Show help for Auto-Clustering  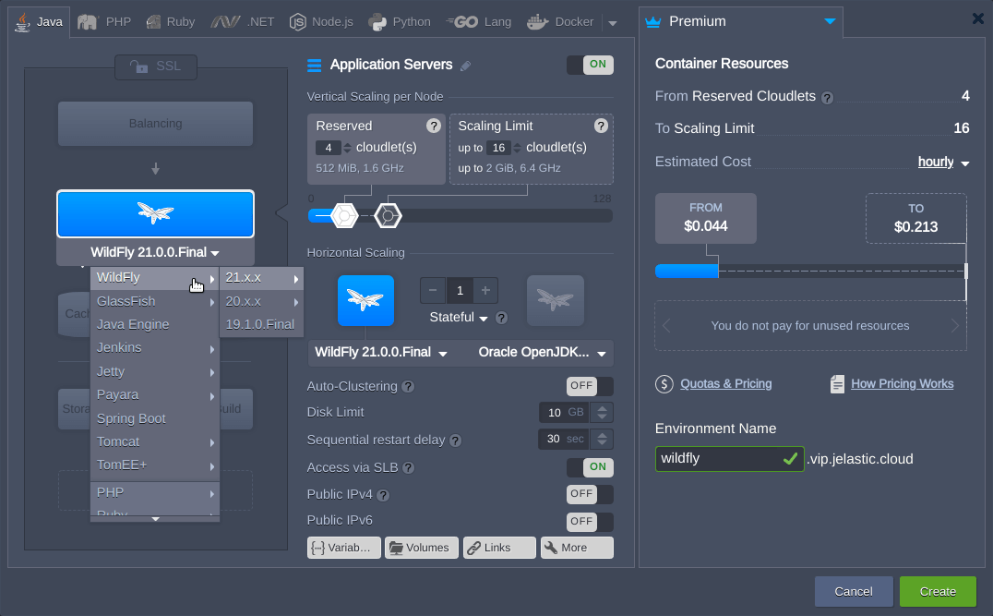coord(409,387)
